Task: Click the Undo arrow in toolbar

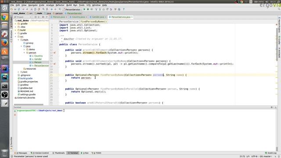Action: pyautogui.click(x=23, y=9)
